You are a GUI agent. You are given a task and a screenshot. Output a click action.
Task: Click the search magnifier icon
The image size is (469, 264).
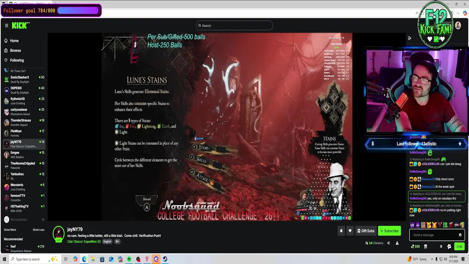coord(200,26)
